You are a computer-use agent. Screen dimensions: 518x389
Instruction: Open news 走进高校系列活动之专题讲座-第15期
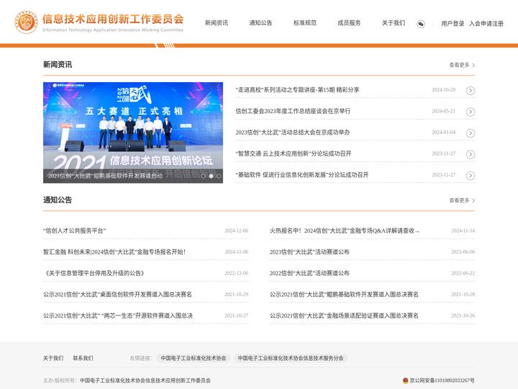(297, 89)
